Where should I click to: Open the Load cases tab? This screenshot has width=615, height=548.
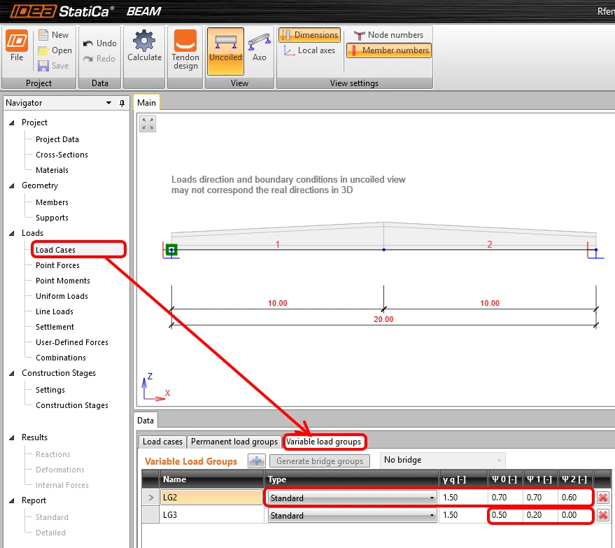point(162,442)
